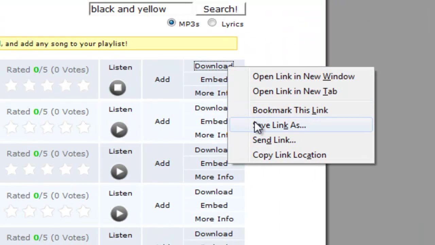Viewport: 435px width, 245px height.
Task: Rate the second song four stars
Action: point(65,127)
